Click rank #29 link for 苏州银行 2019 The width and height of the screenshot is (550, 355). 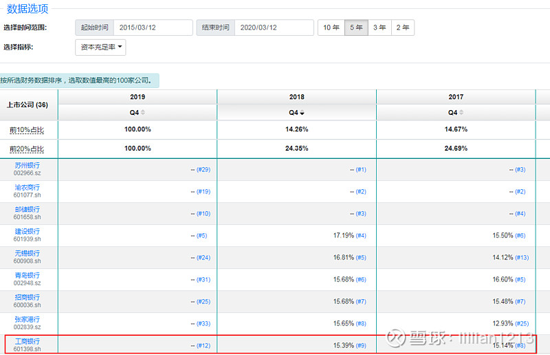coord(203,169)
